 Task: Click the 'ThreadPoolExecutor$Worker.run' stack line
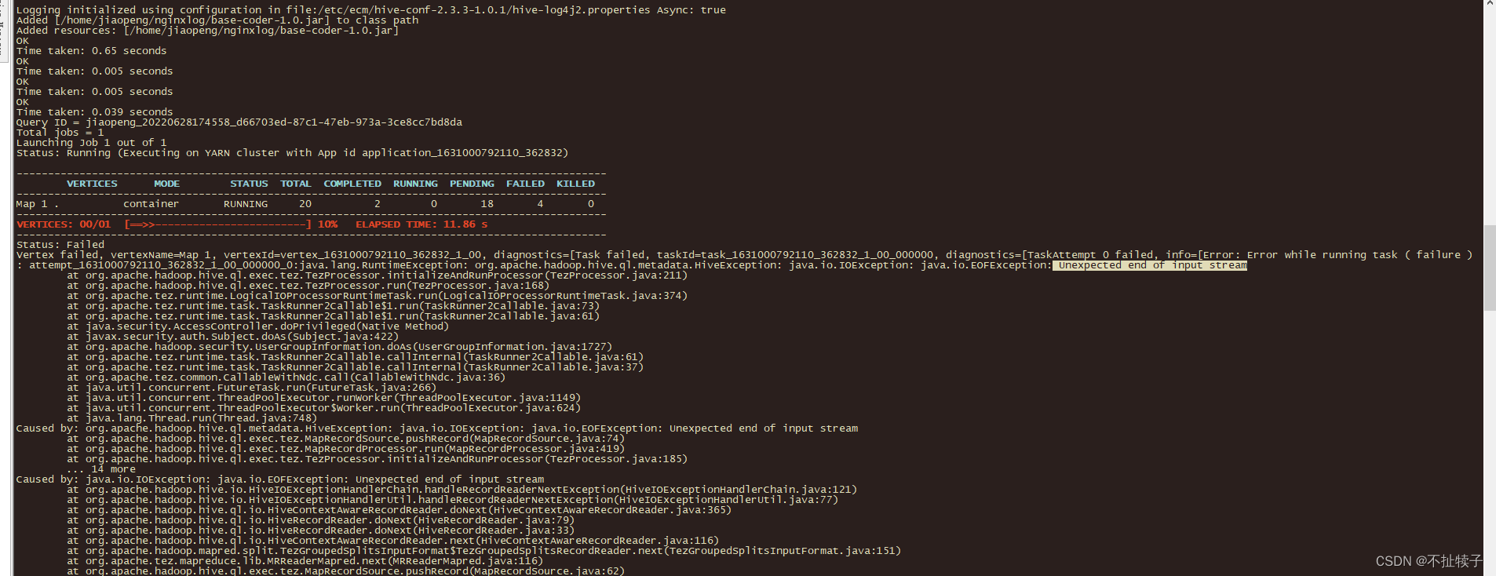pos(323,408)
